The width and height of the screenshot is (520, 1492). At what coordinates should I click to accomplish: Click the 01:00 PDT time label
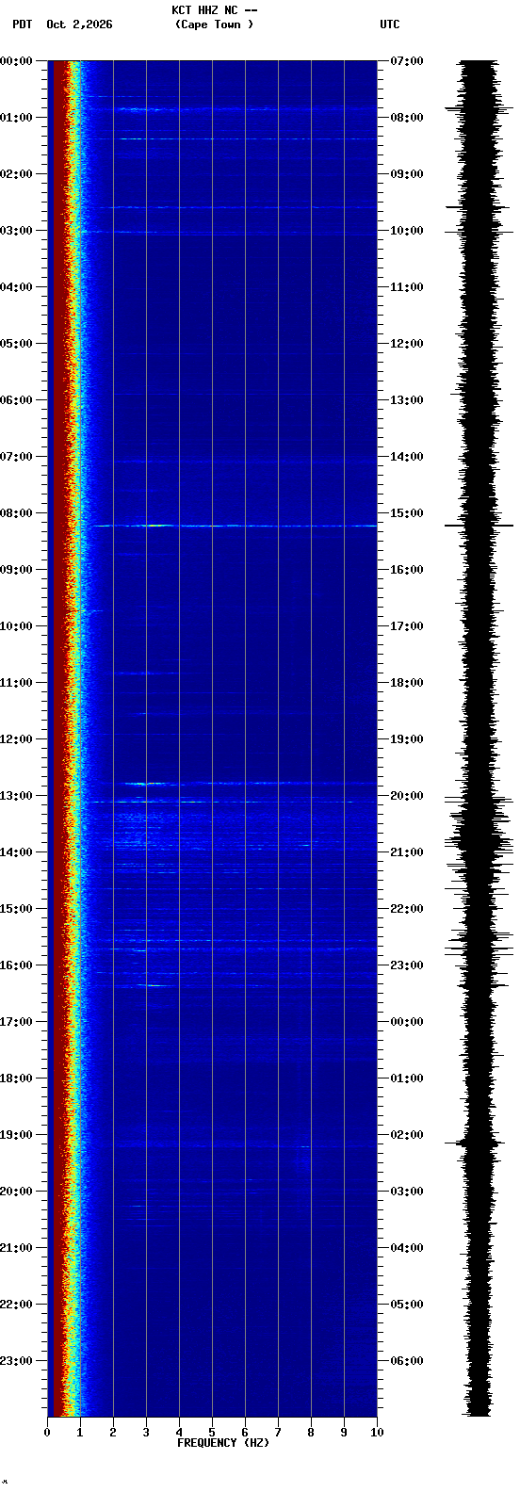point(17,118)
